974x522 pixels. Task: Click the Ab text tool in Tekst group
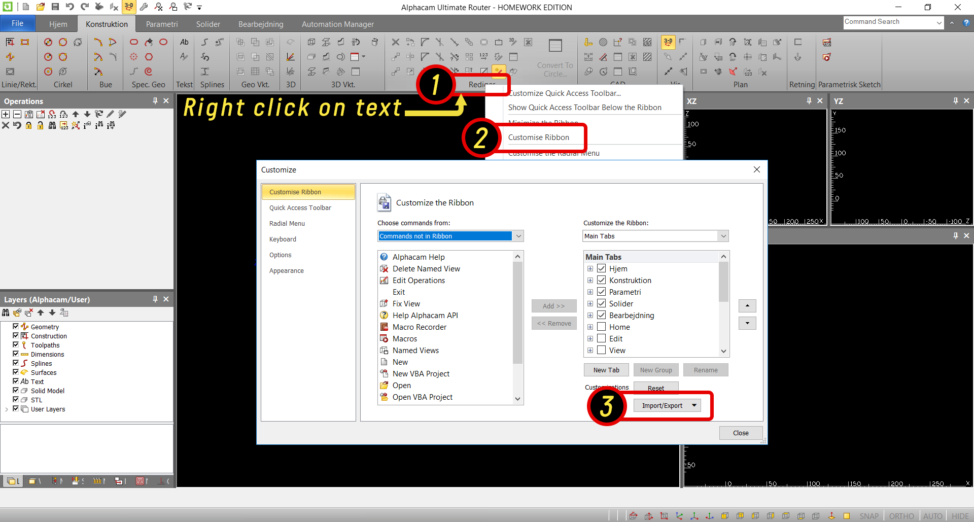(x=184, y=42)
